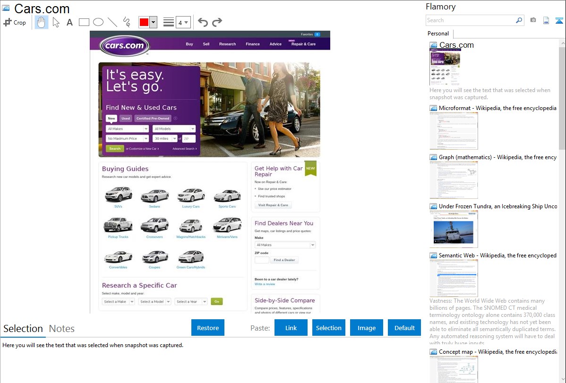
Task: Open the Graph (mathematics) snapshot thumbnail
Action: tap(454, 180)
